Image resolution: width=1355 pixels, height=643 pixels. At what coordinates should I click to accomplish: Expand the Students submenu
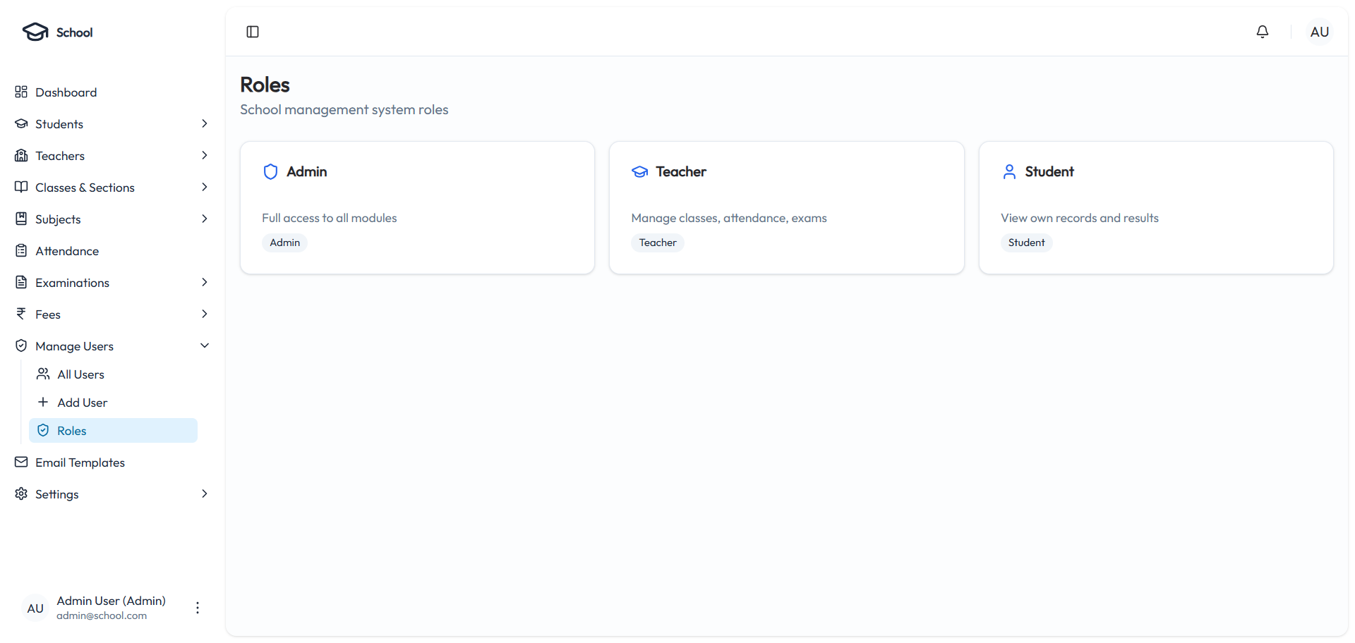click(204, 124)
